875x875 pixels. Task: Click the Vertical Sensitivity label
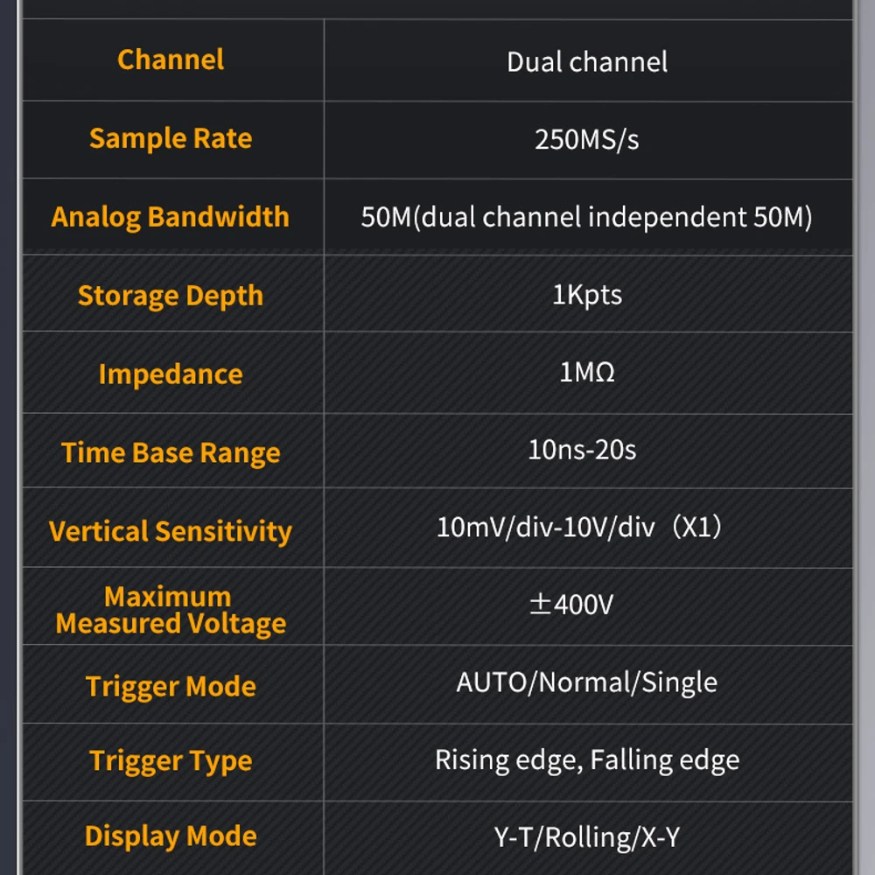171,531
